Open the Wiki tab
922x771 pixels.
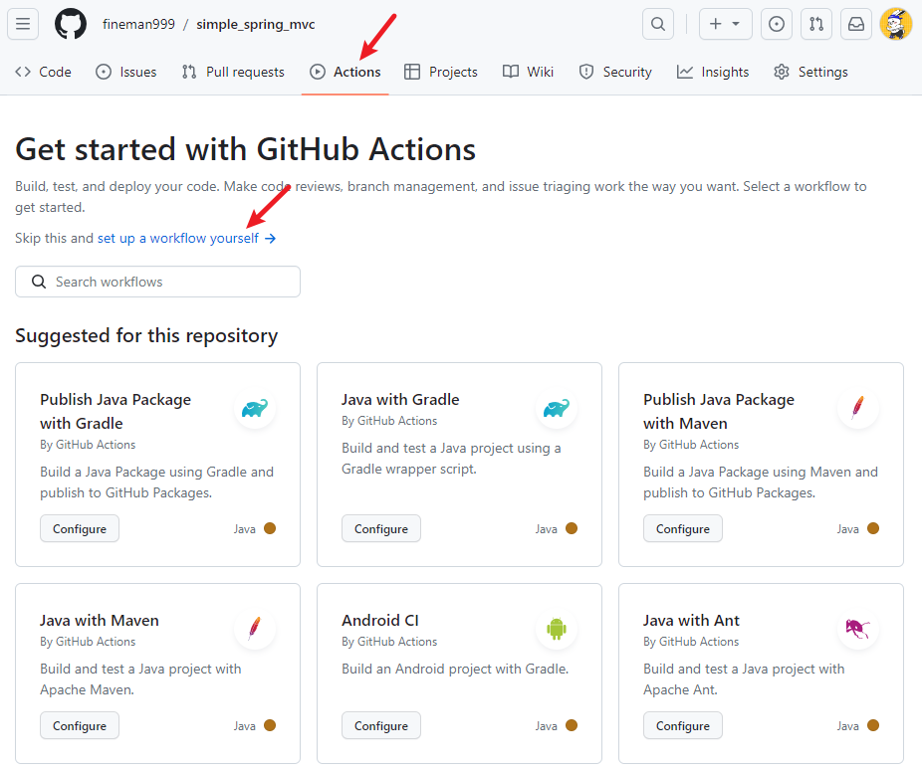(x=528, y=72)
